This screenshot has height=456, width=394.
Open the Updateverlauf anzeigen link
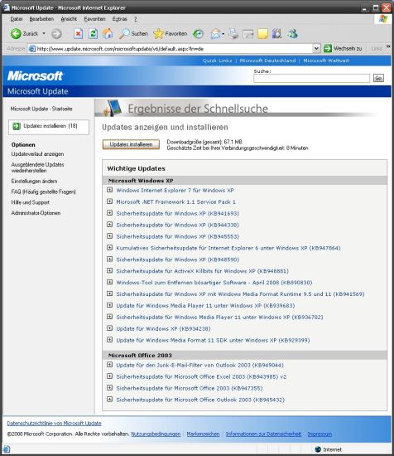click(x=37, y=154)
